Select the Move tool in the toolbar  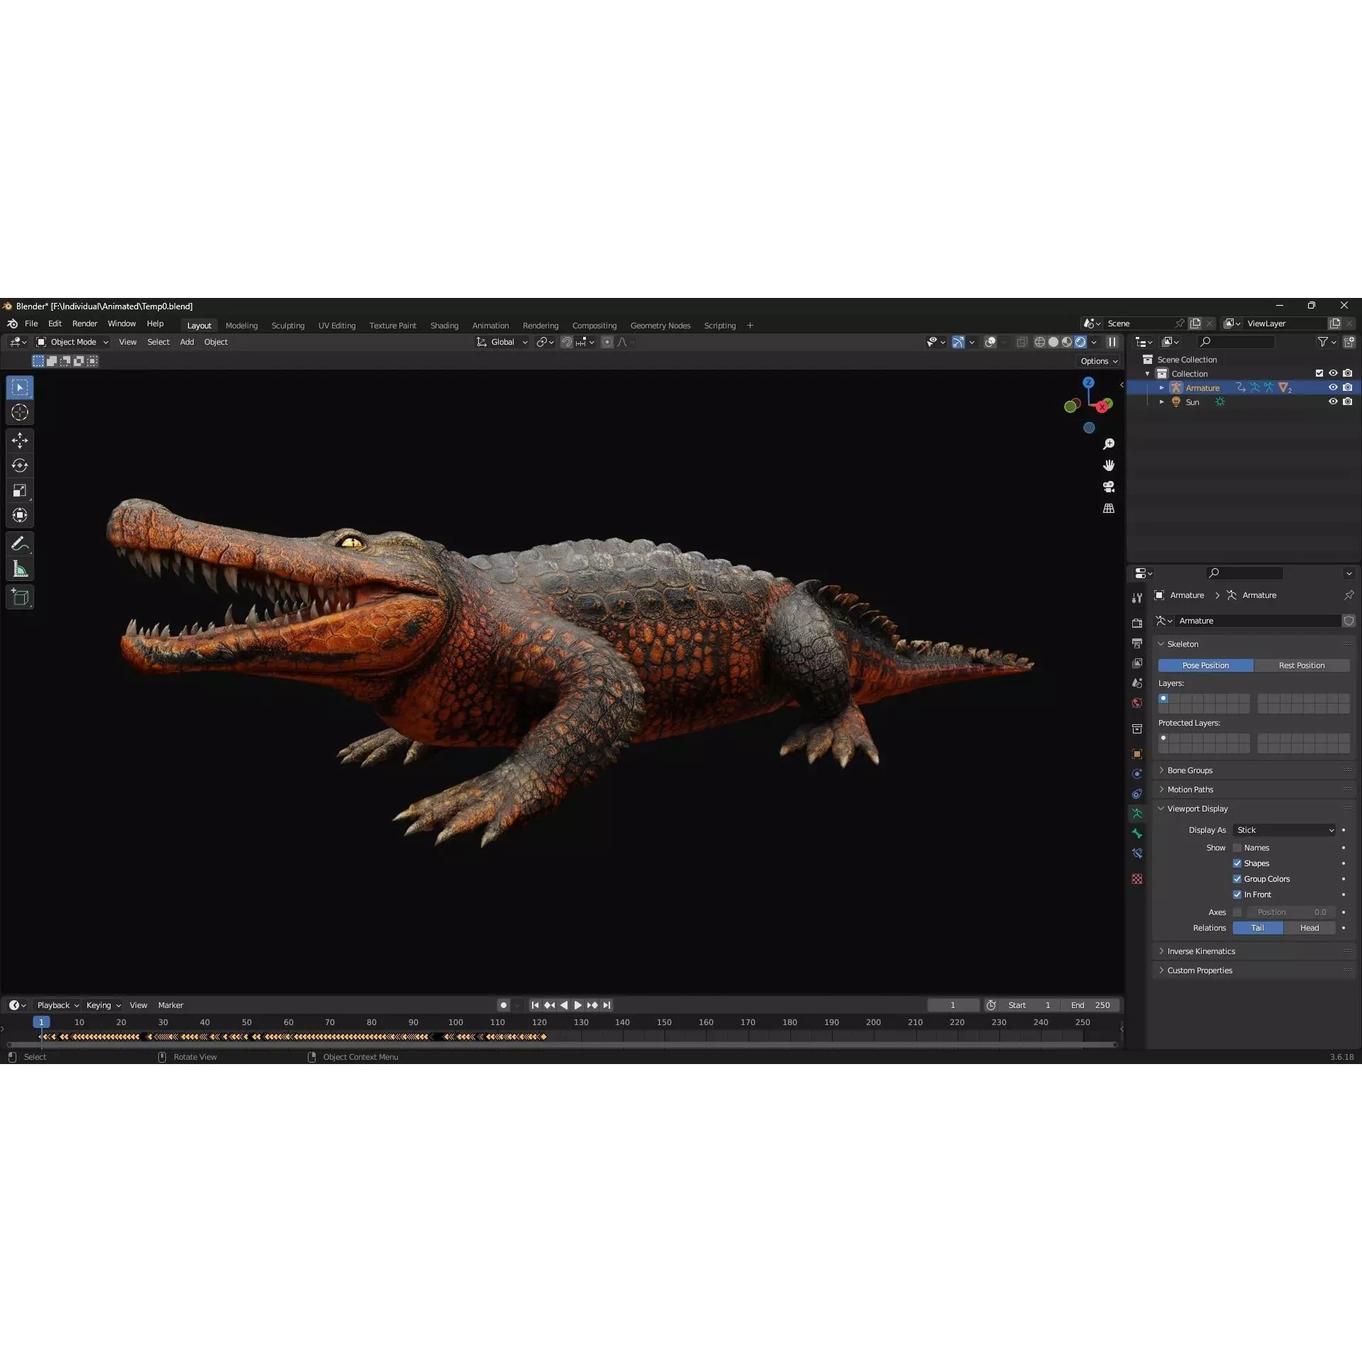point(19,440)
